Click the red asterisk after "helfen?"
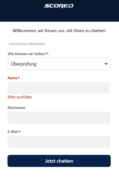The image size is (119, 191). tap(48, 54)
